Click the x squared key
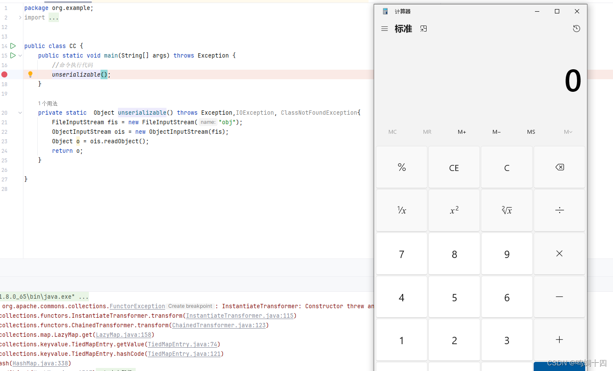 click(454, 210)
